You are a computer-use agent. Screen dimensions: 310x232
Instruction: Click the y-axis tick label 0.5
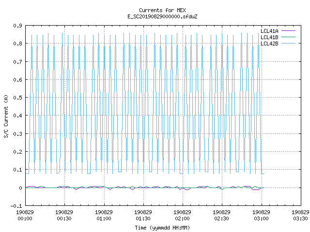tap(17, 98)
